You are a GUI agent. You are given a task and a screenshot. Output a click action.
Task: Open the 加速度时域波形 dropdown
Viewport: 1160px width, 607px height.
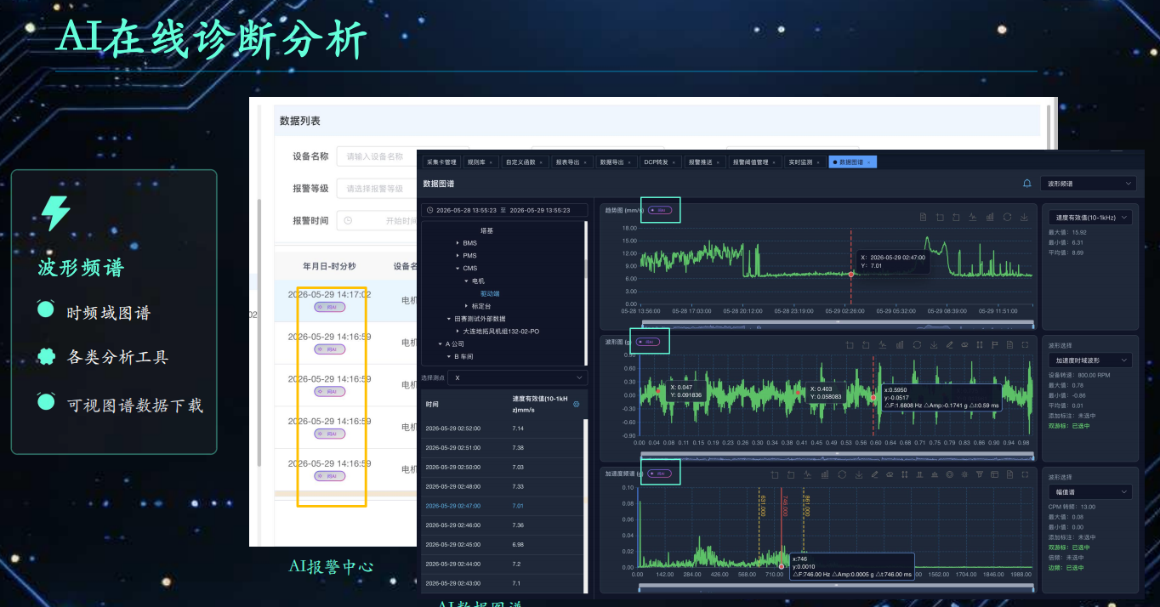pos(1089,360)
